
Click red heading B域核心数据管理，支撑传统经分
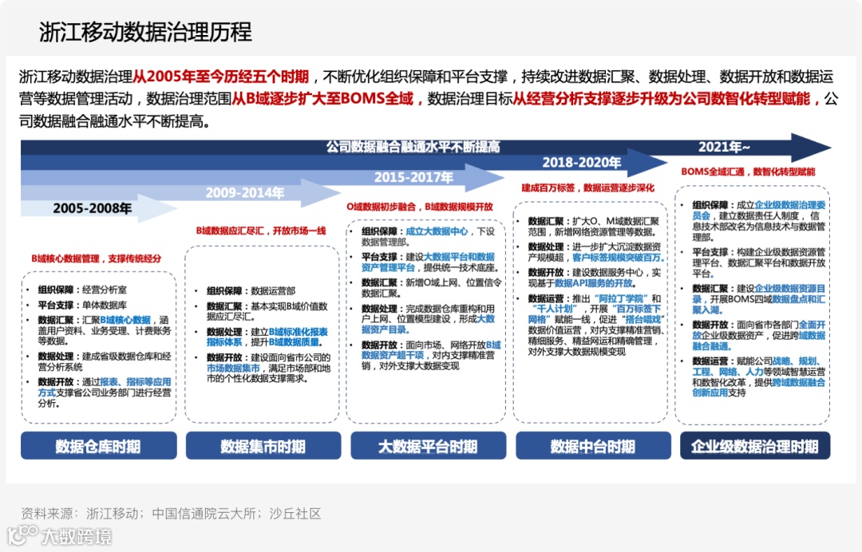97,258
